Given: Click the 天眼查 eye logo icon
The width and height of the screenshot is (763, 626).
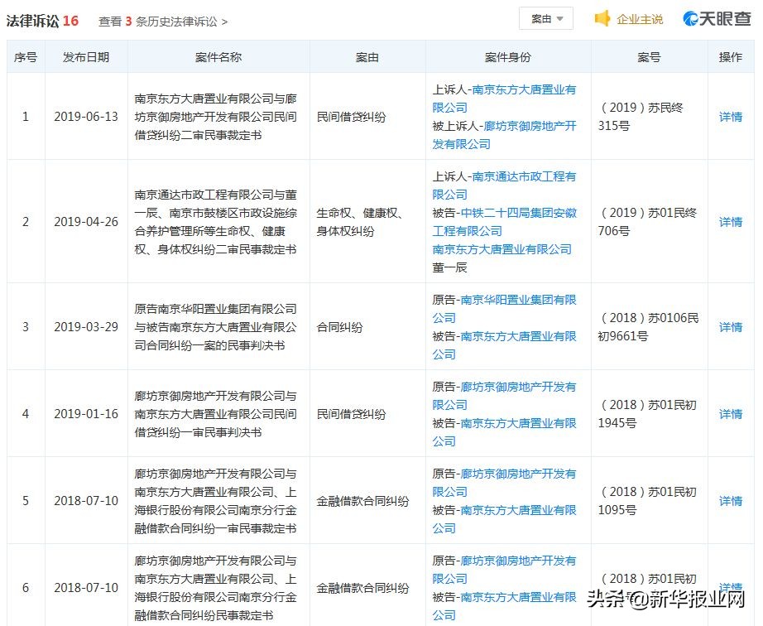Looking at the screenshot, I should pyautogui.click(x=689, y=18).
